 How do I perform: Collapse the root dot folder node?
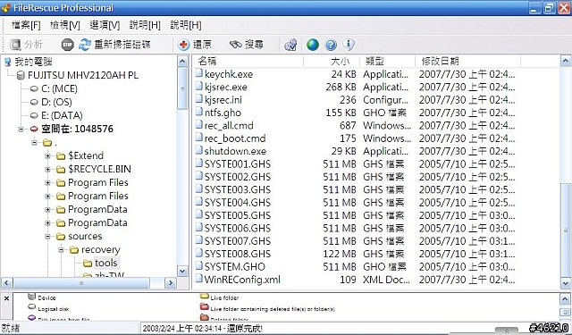[34, 143]
